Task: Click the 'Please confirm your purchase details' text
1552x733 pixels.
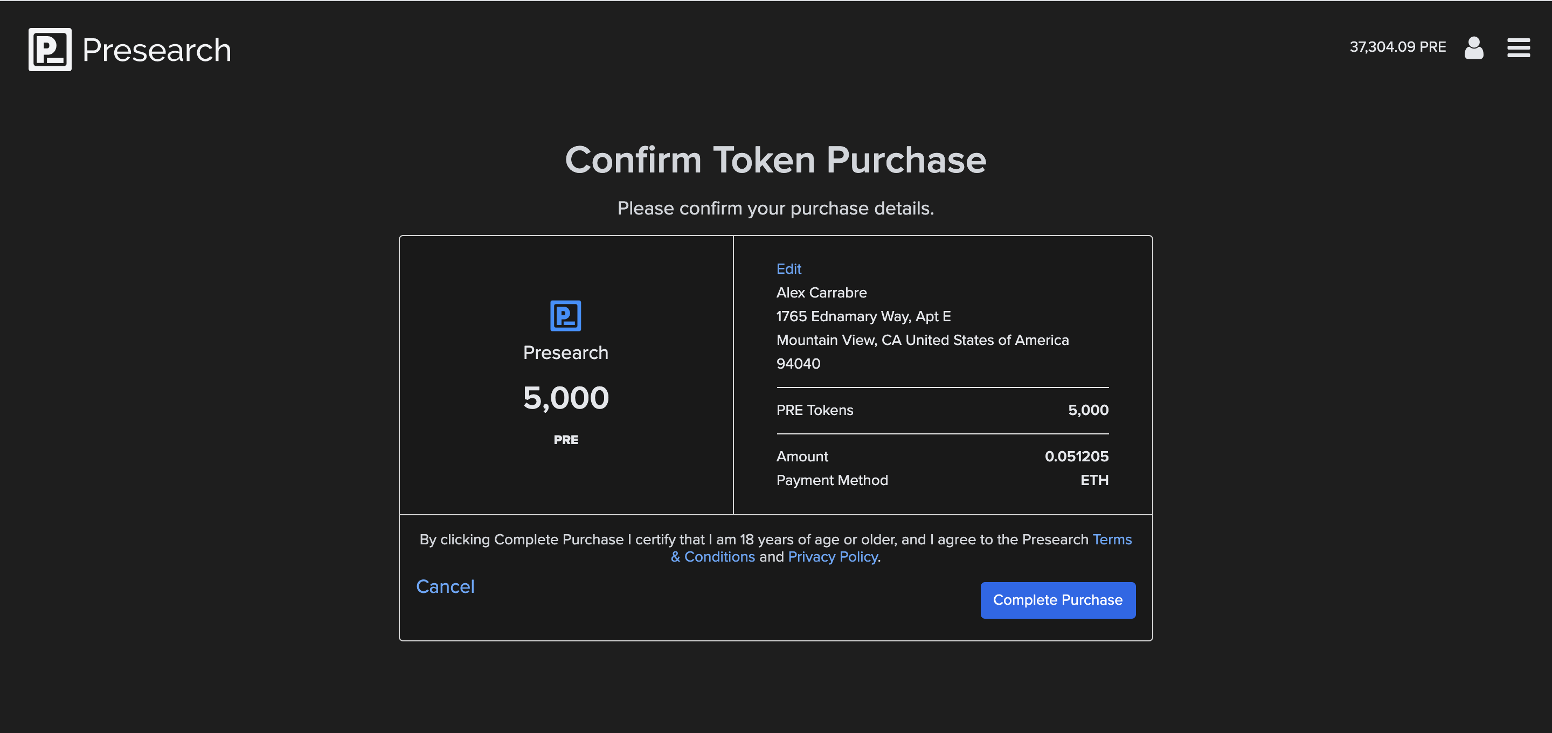Action: click(775, 209)
